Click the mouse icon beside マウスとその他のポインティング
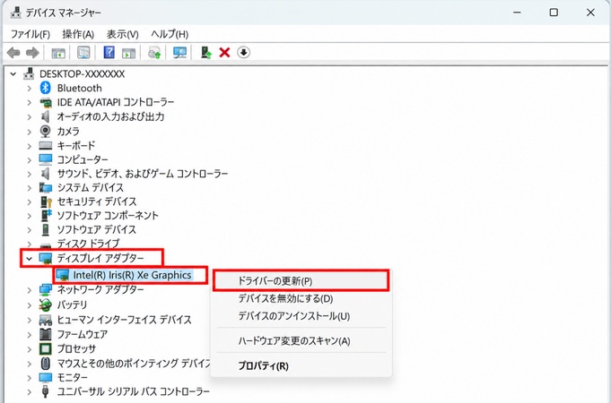The width and height of the screenshot is (611, 403). tap(45, 364)
